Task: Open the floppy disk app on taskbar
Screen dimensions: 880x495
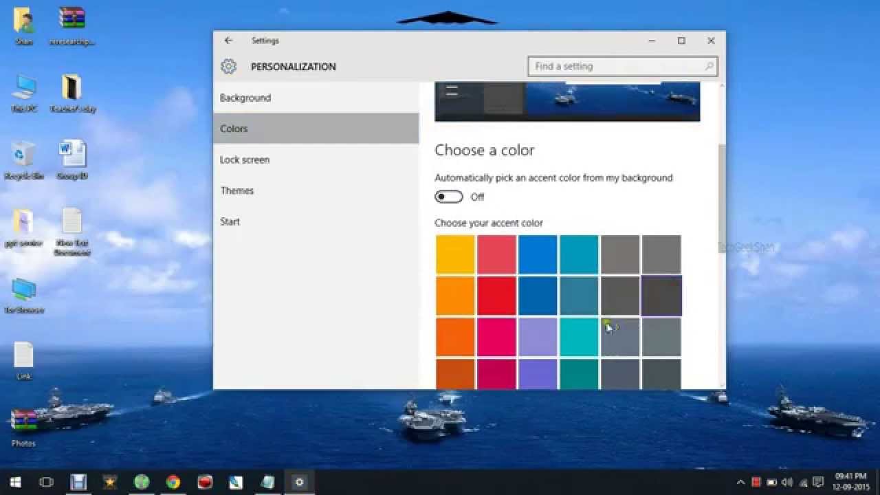Action: [x=78, y=482]
